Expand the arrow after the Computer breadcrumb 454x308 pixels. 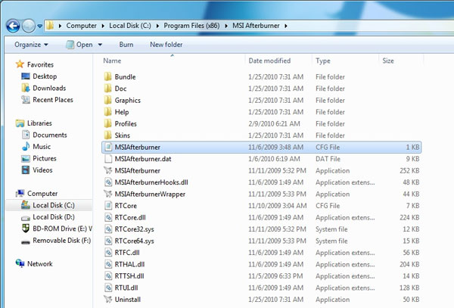point(103,26)
